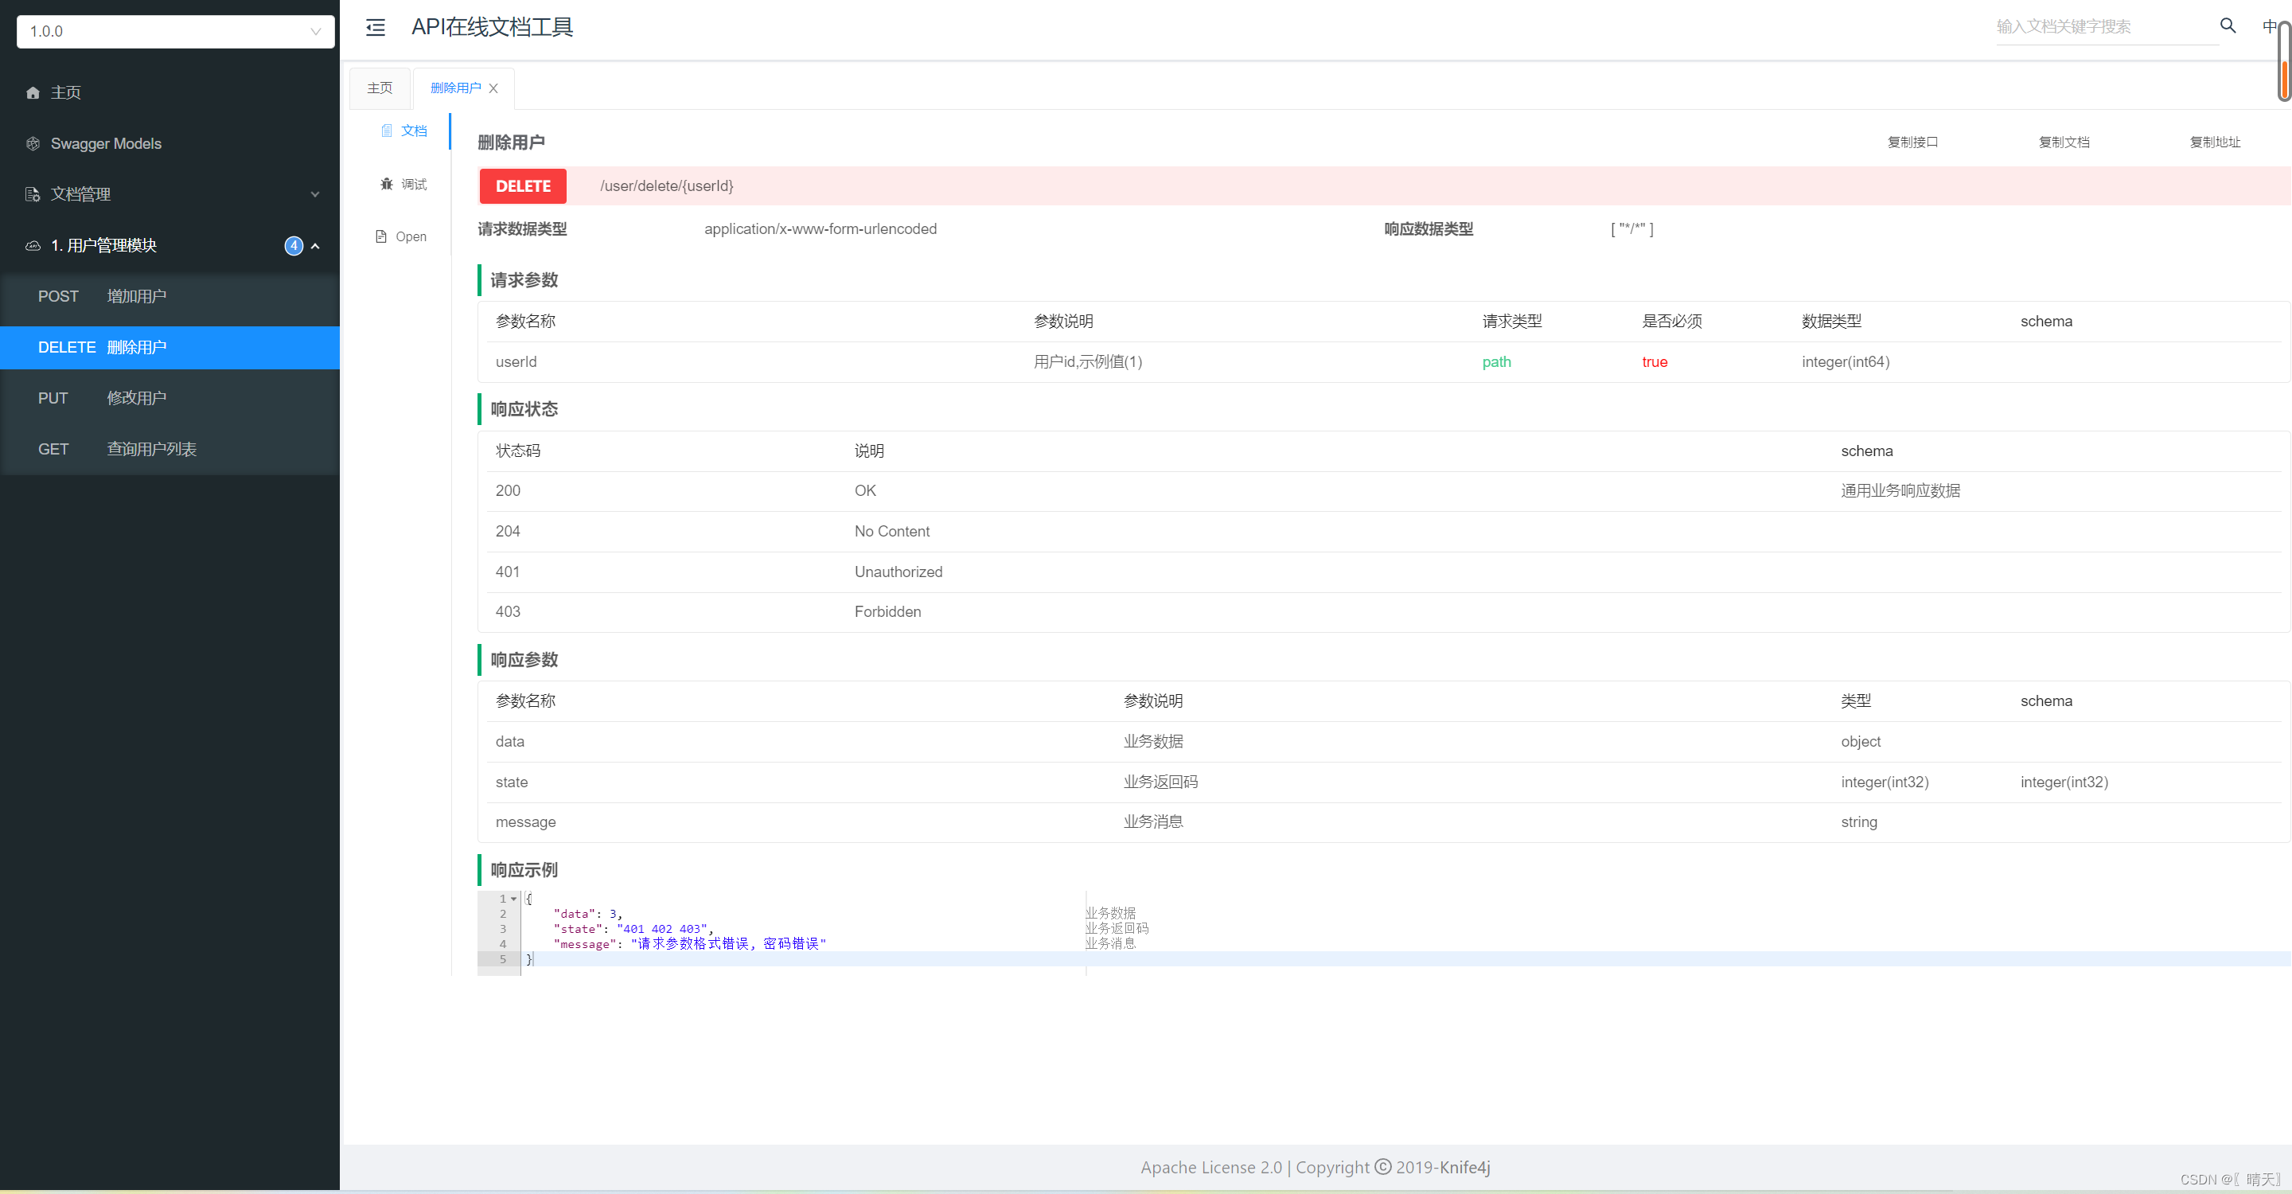
Task: Expand the 文档管理 menu
Action: [x=314, y=194]
